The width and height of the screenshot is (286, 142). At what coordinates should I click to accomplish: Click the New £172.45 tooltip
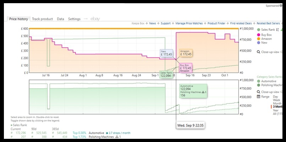pyautogui.click(x=166, y=53)
